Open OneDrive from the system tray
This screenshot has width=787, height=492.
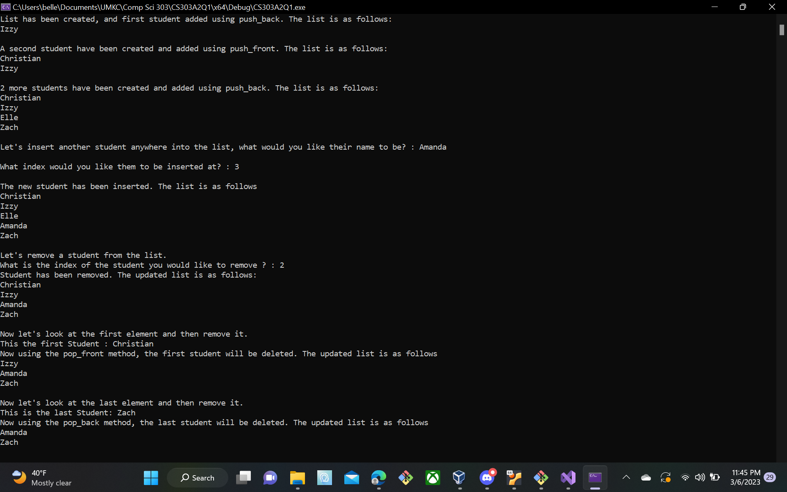[646, 477]
